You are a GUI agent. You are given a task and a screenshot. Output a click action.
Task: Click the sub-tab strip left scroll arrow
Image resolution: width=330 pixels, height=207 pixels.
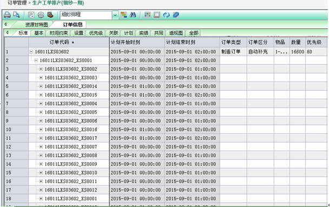click(8, 32)
